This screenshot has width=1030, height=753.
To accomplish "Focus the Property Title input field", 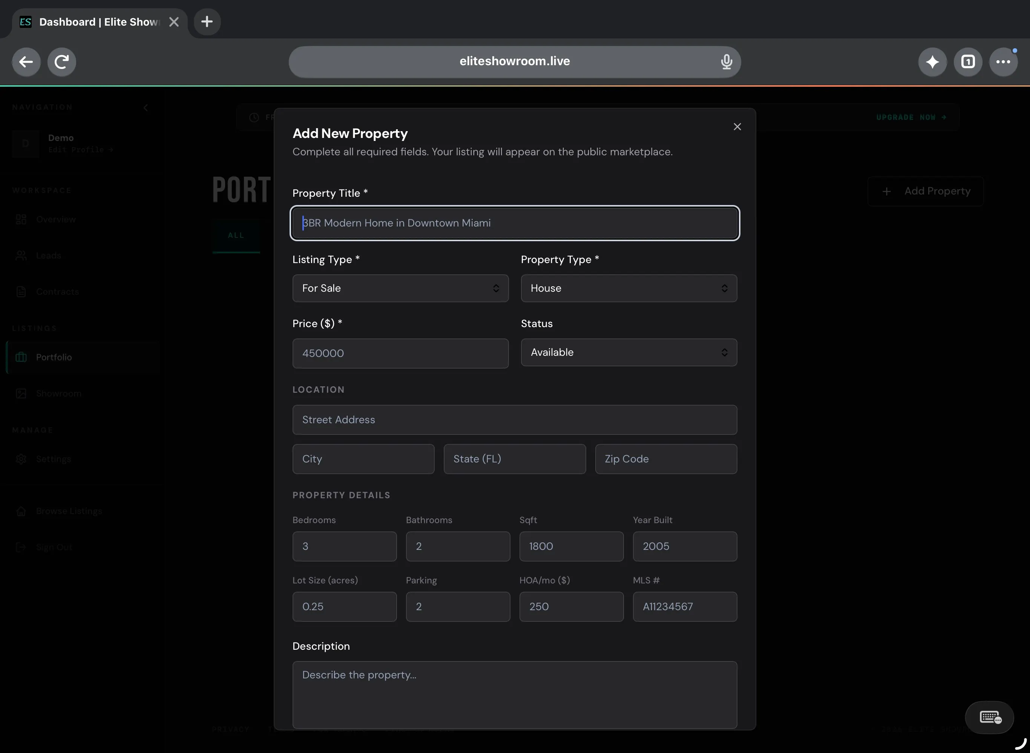I will (x=515, y=223).
